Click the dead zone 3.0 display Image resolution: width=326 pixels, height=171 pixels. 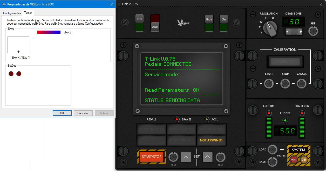click(x=294, y=22)
